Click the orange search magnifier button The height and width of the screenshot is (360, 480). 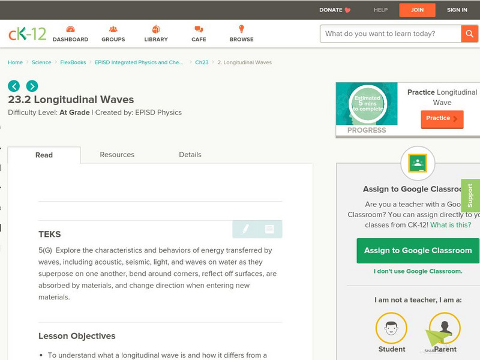tap(469, 34)
